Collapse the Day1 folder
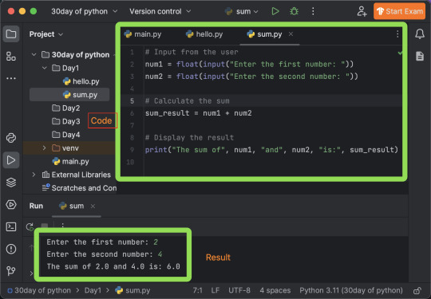Screen dimensions: 431x299 click(x=45, y=68)
